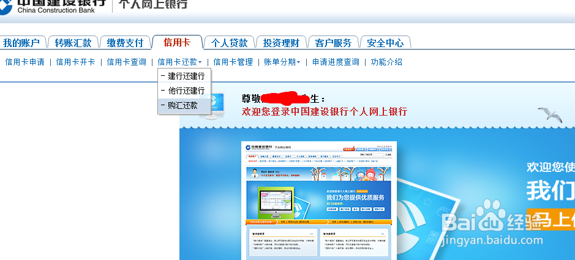Image resolution: width=575 pixels, height=260 pixels.
Task: Open the 信用卡管理 link
Action: pos(233,62)
